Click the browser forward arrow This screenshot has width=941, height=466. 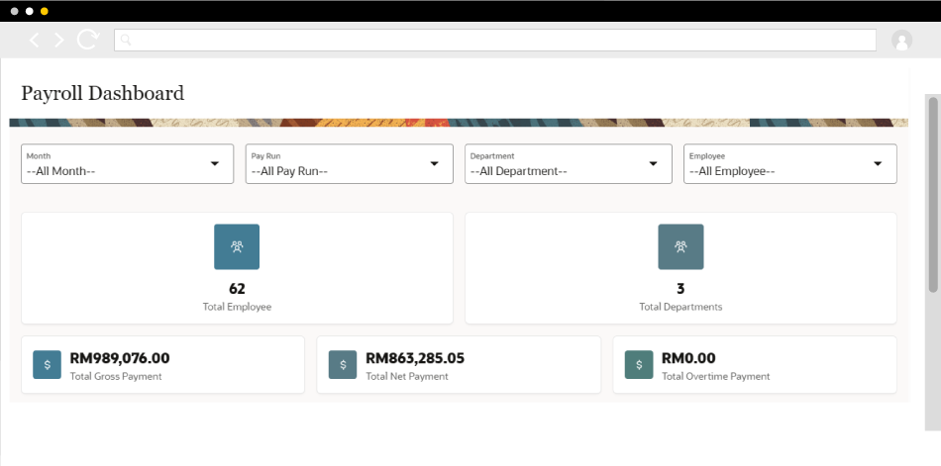[x=59, y=40]
